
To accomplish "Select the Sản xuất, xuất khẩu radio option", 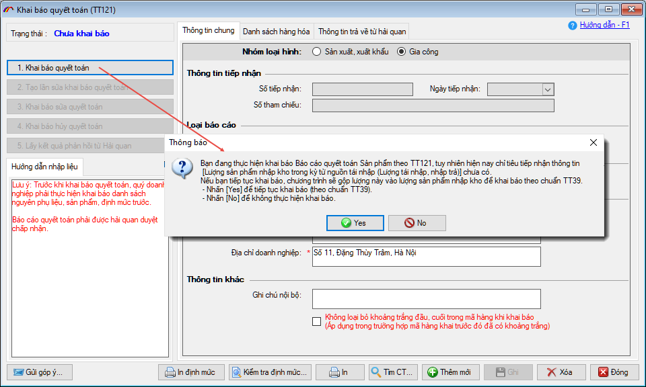I will point(317,52).
